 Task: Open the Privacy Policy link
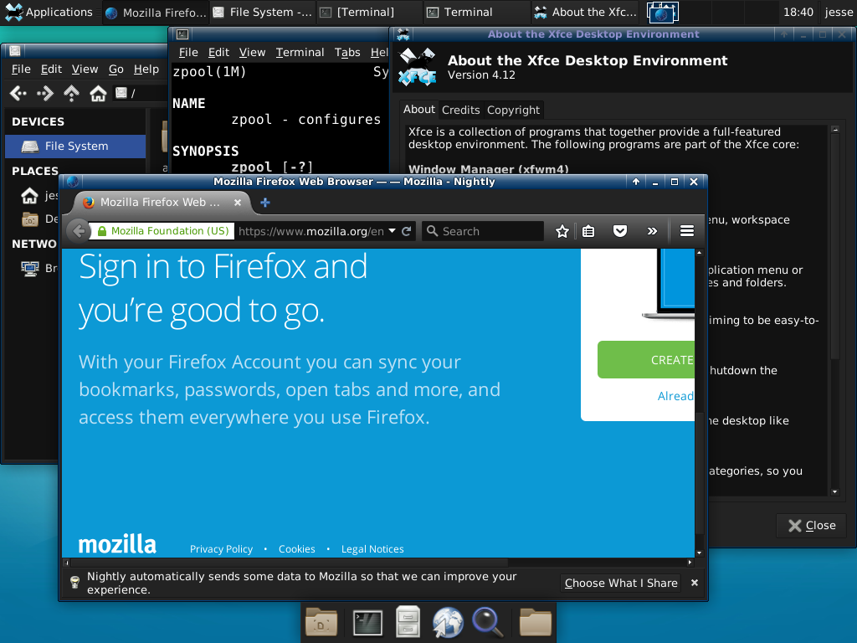[x=221, y=549]
